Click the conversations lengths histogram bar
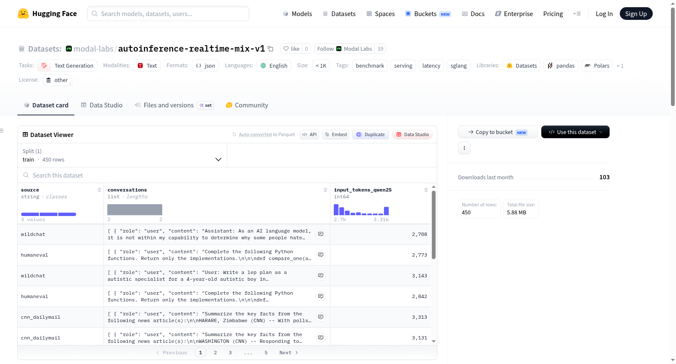Screen dimensions: 676x364 [x=135, y=210]
